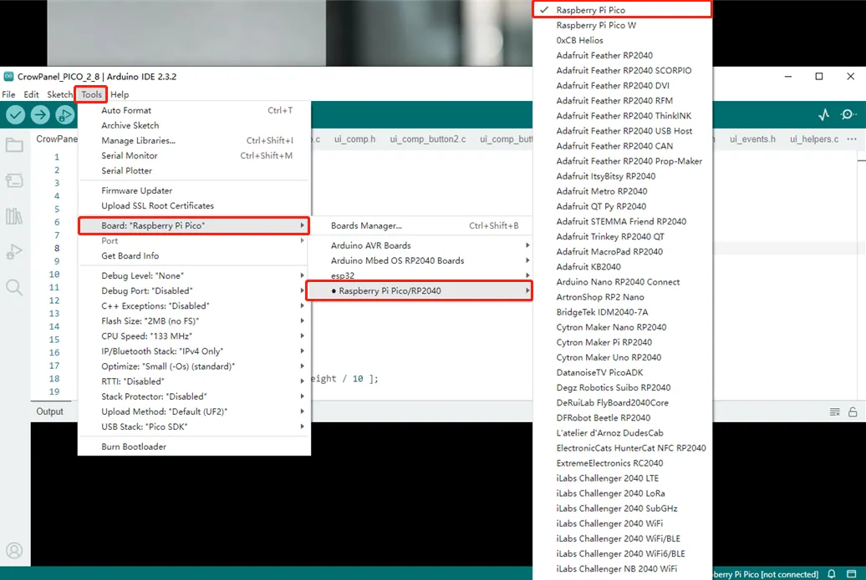Expand the CPU Speed: 133 MHz submenu
Screen dimensions: 866x580
[x=194, y=335]
